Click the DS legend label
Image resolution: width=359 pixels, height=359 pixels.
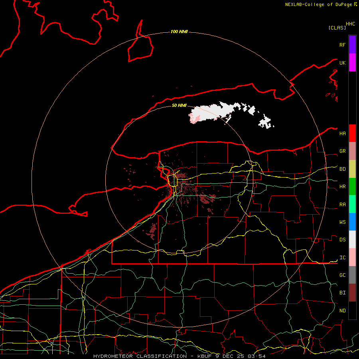[x=342, y=240]
